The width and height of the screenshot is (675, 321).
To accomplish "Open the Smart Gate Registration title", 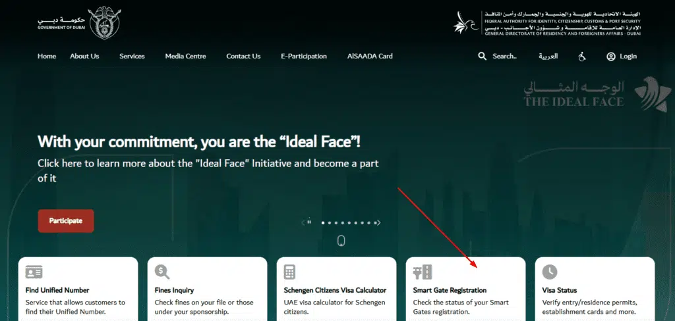I will pos(450,290).
